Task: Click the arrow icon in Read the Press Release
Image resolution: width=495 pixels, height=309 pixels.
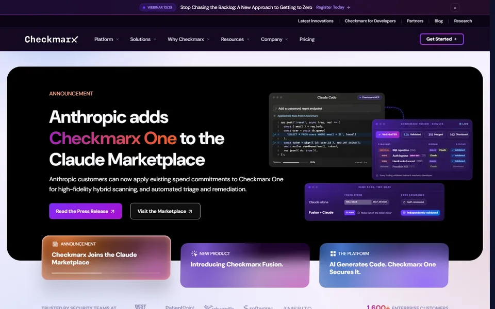Action: tap(112, 212)
